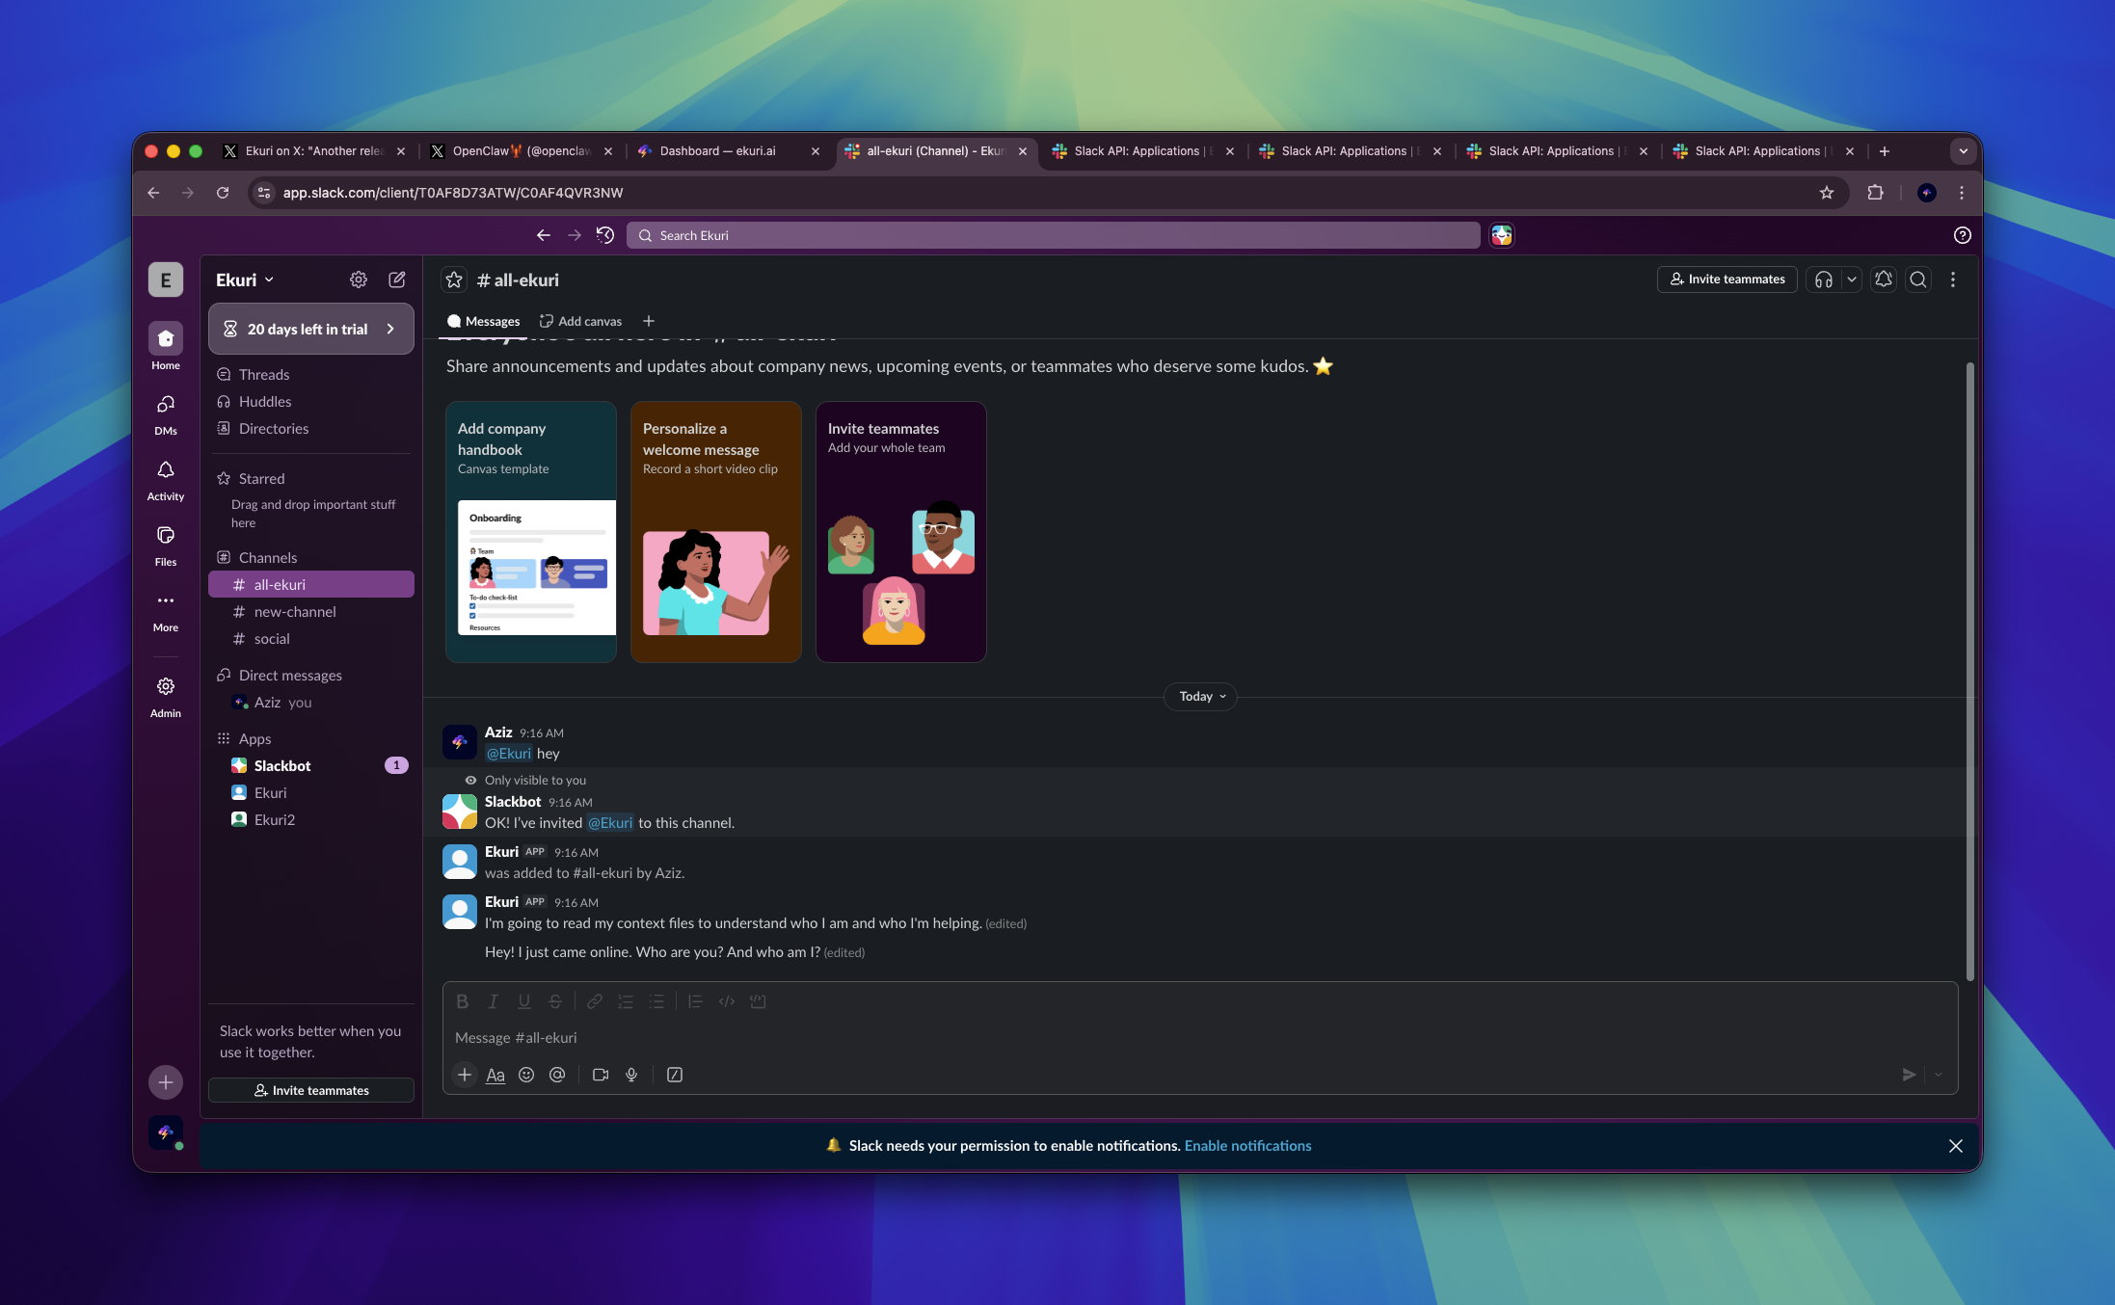Image resolution: width=2115 pixels, height=1305 pixels.
Task: Start a huddle with headphones icon
Action: pyautogui.click(x=1823, y=280)
